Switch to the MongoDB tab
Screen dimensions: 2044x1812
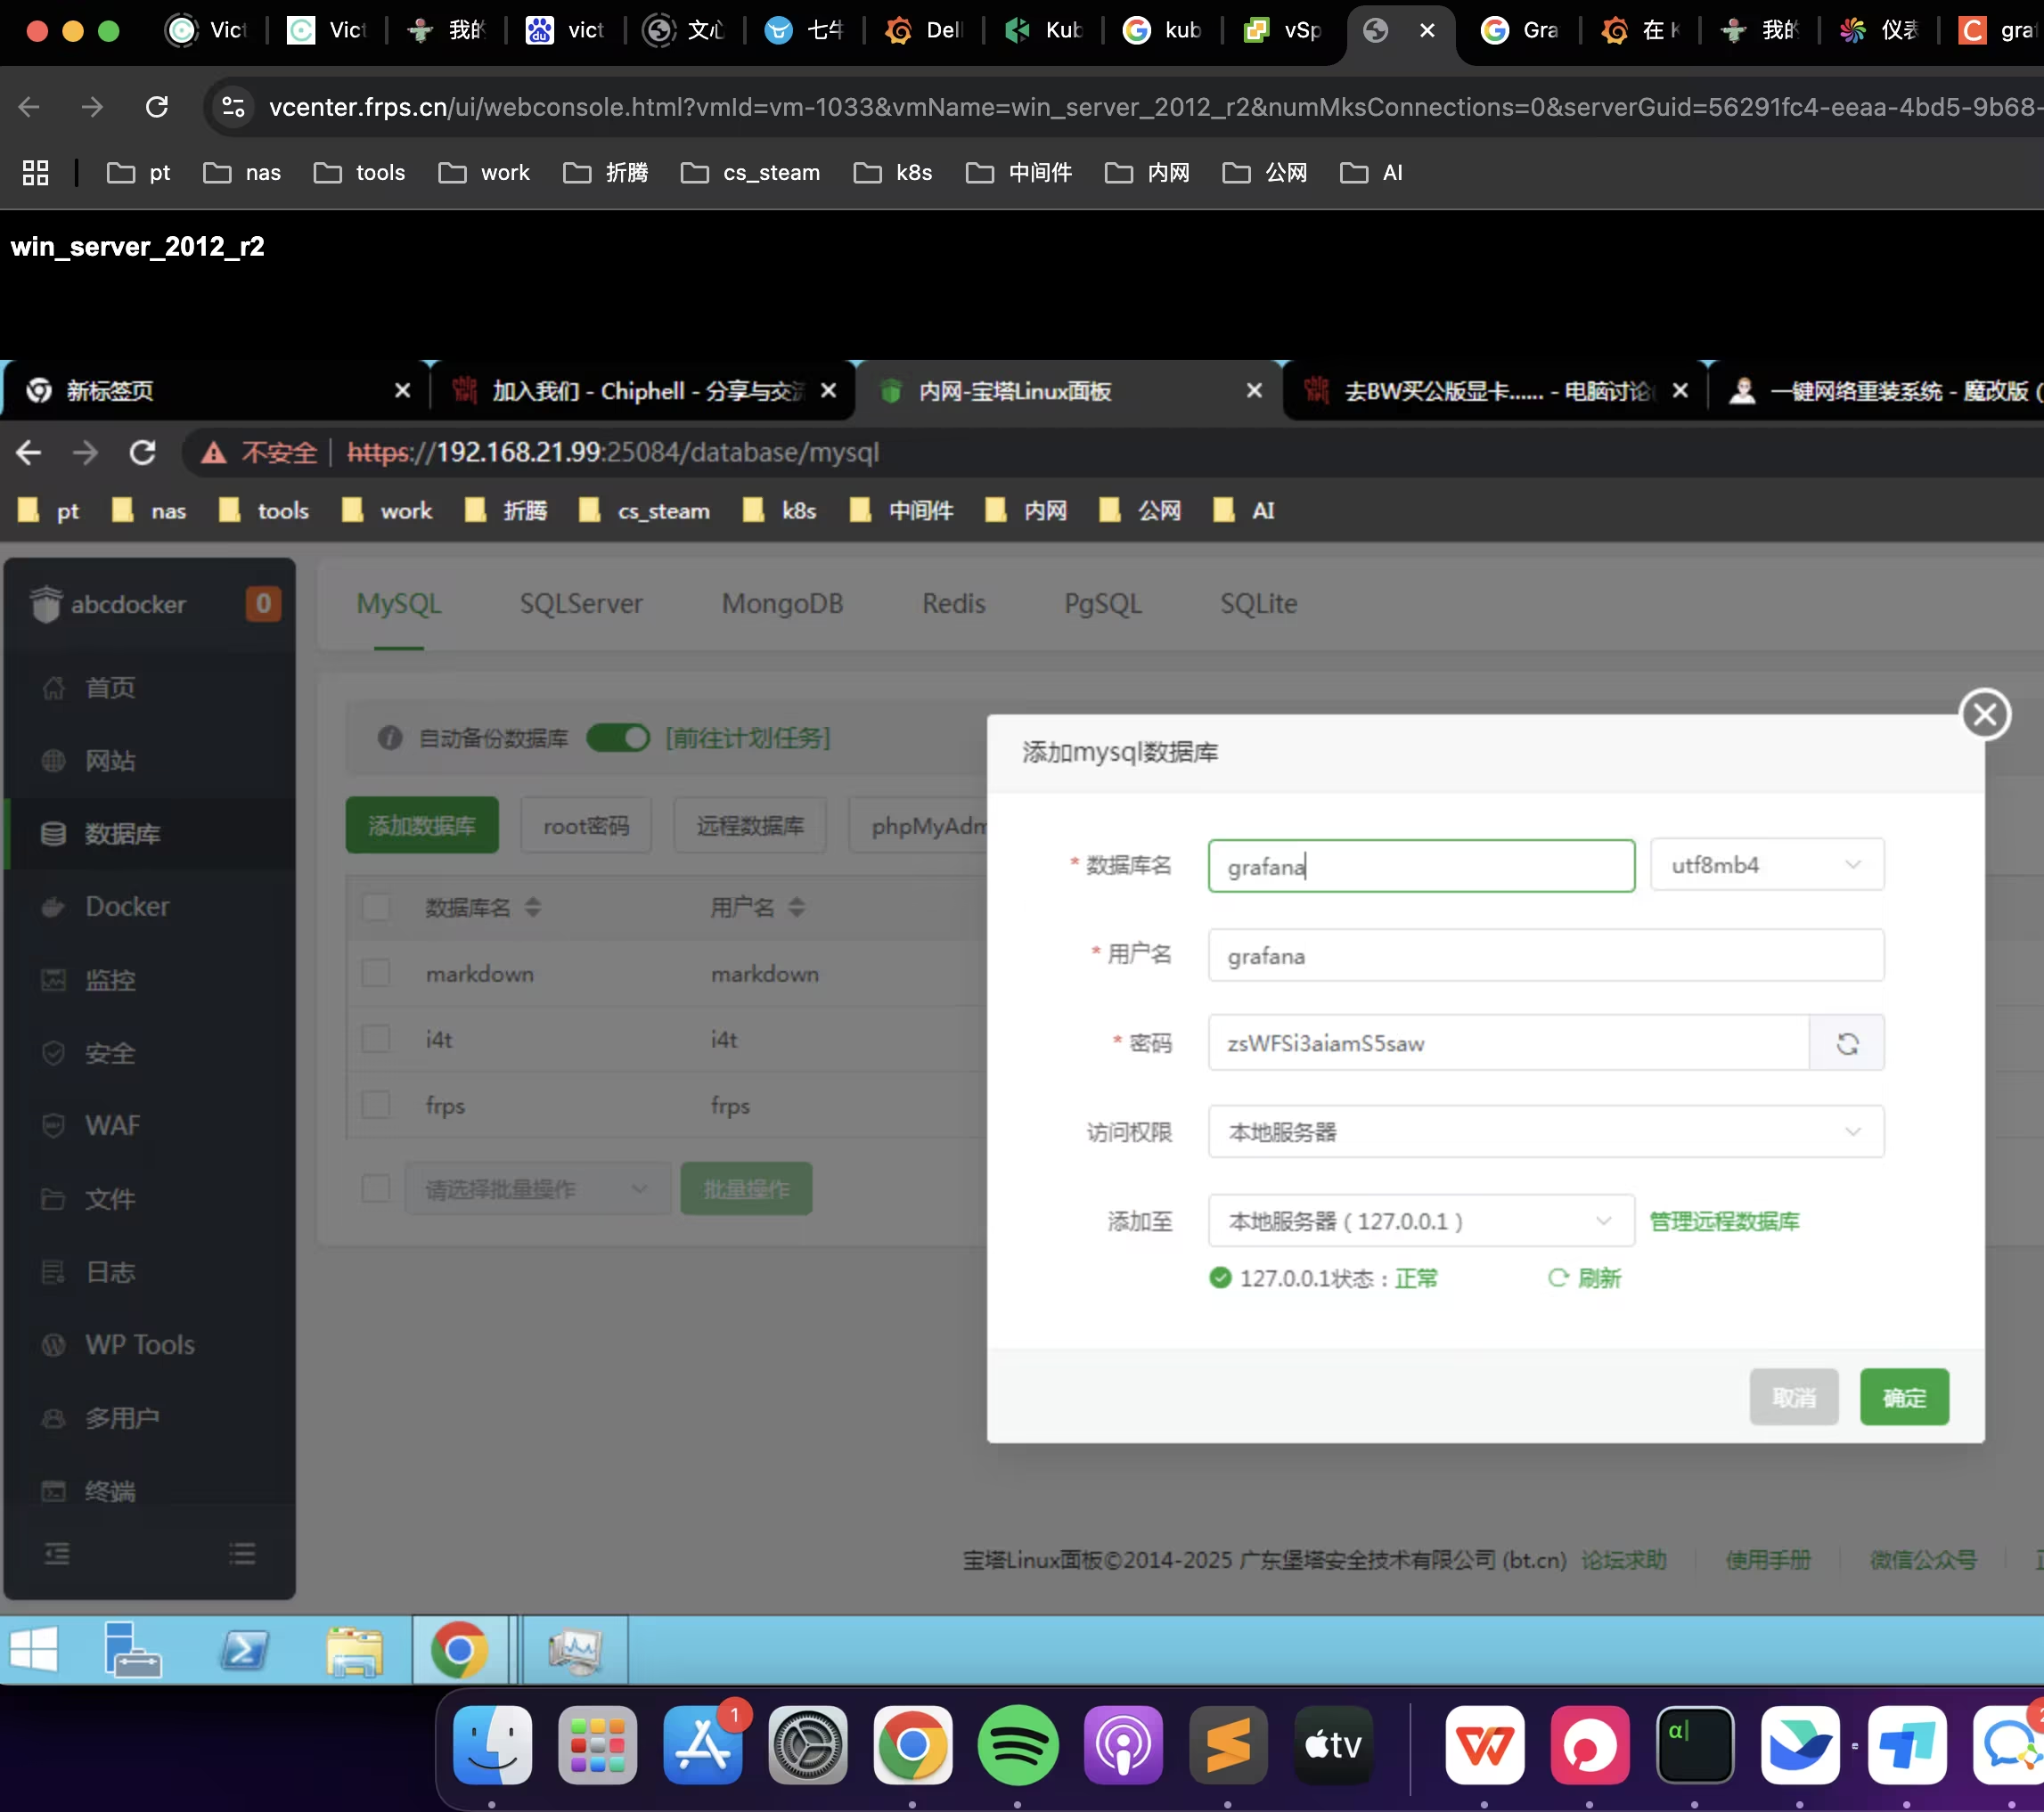click(x=782, y=604)
